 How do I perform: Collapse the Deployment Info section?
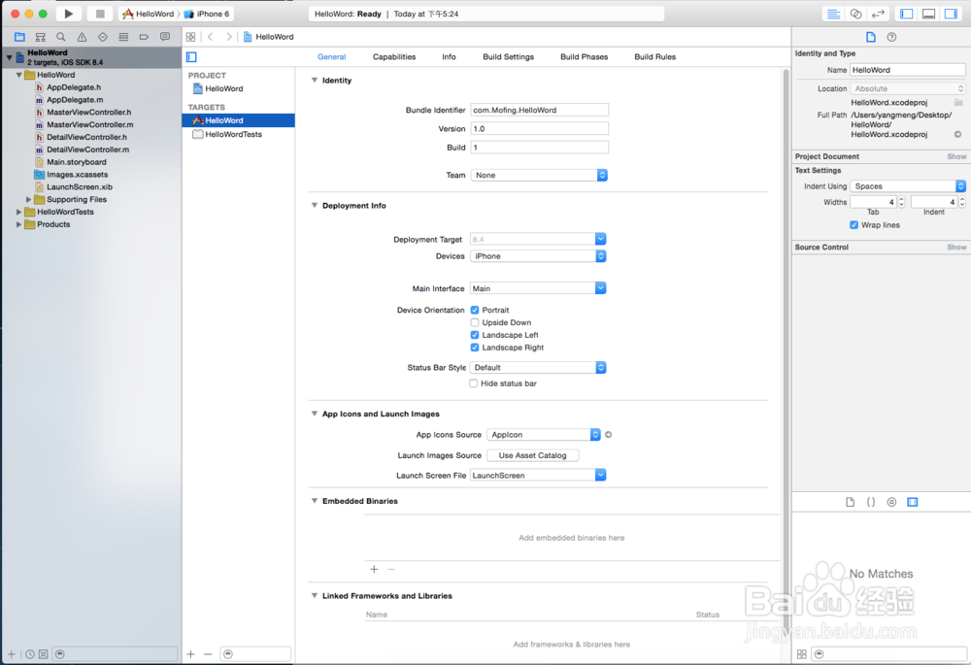coord(314,206)
